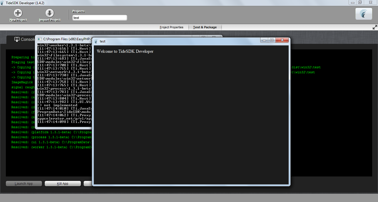The width and height of the screenshot is (378, 202).
Task: Click the 'dist\win32\test' console path text
Action: click(306, 67)
